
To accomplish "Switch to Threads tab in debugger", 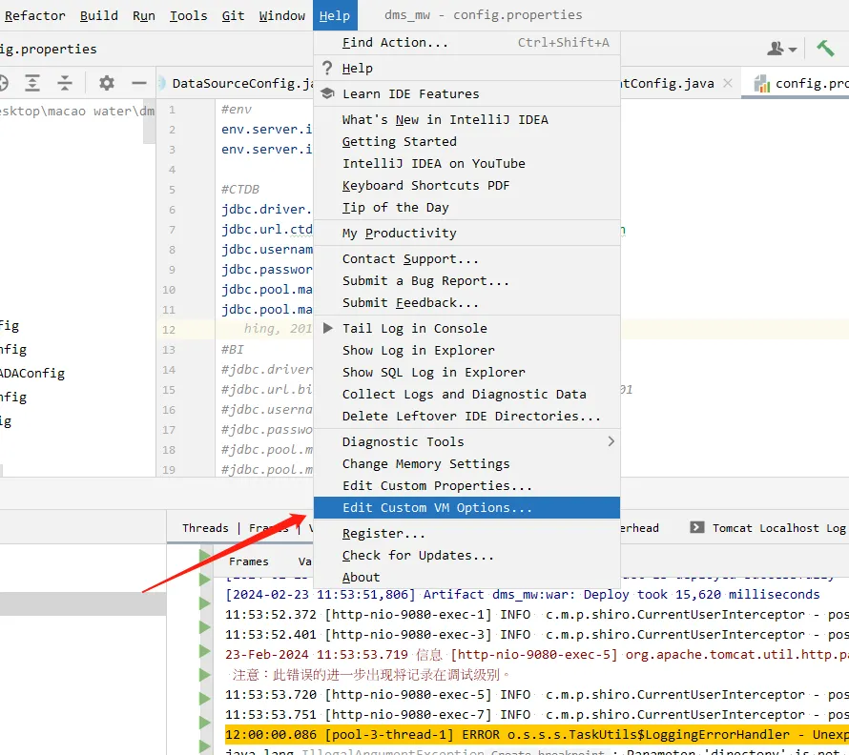I will pos(205,528).
